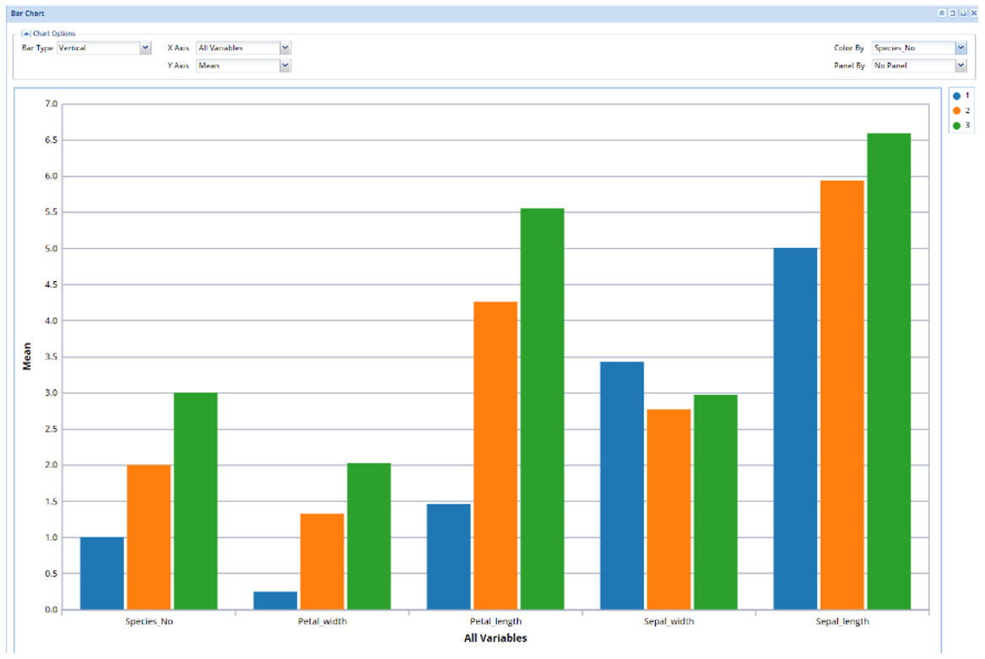Screen dimensions: 985x659
Task: Close the Bar Chart panel
Action: pyautogui.click(x=973, y=14)
